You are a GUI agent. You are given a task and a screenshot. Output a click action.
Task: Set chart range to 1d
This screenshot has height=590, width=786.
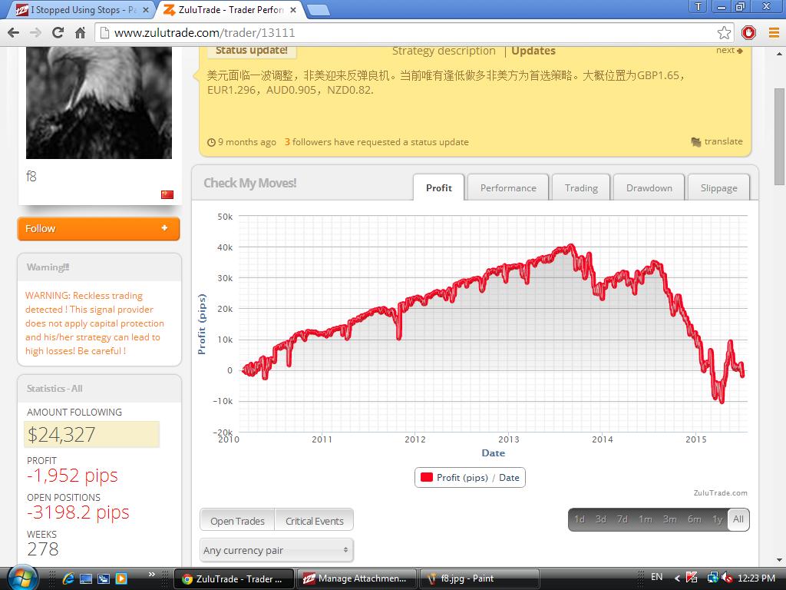point(580,519)
